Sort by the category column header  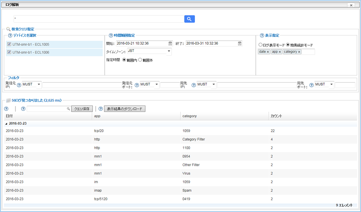click(190, 116)
